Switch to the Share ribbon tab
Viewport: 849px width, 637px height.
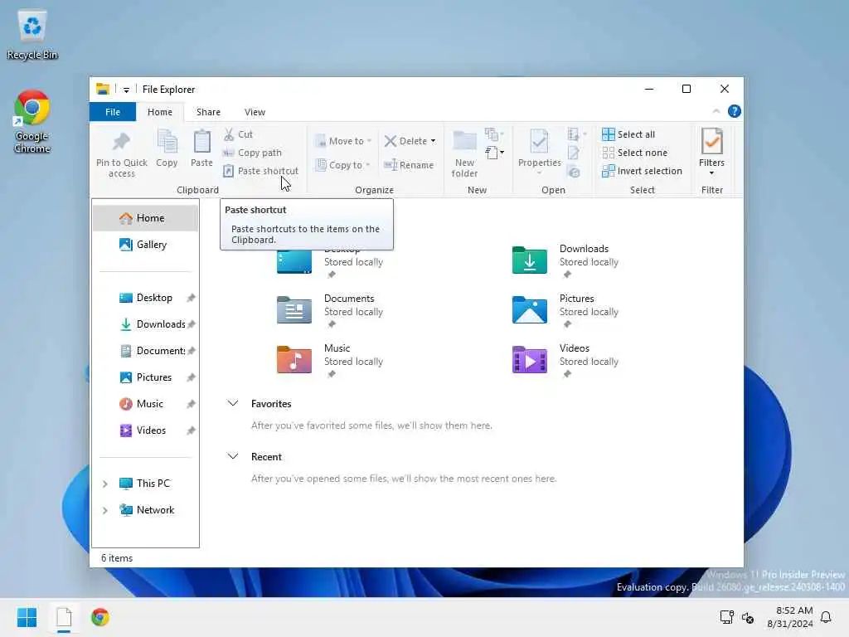coord(208,112)
